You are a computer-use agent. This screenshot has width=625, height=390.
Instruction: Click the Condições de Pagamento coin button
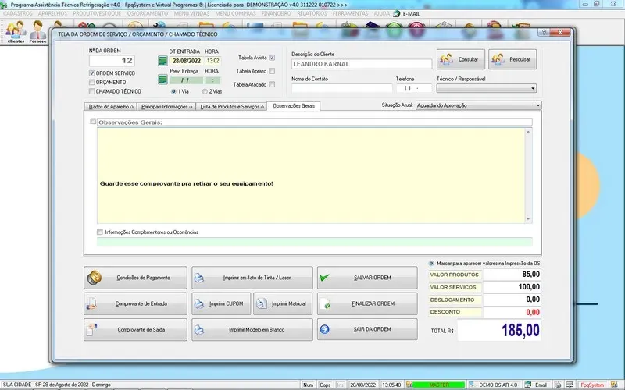click(x=136, y=278)
